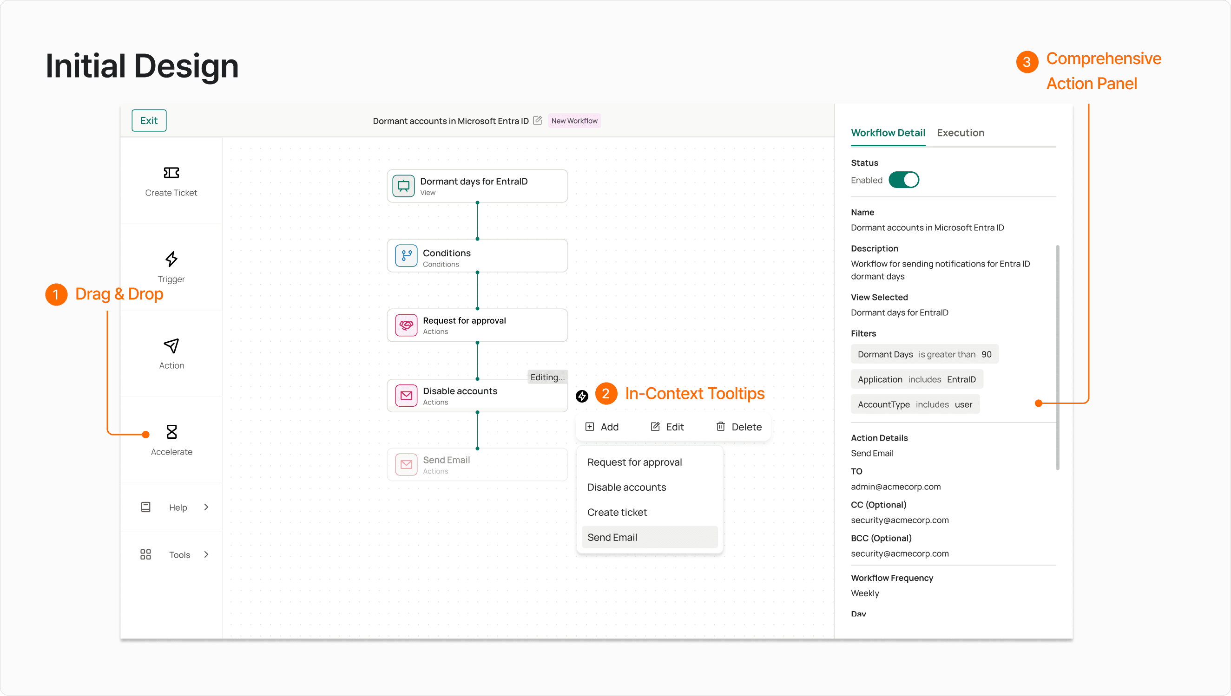Switch to the Execution tab
Viewport: 1231px width, 696px height.
(960, 133)
